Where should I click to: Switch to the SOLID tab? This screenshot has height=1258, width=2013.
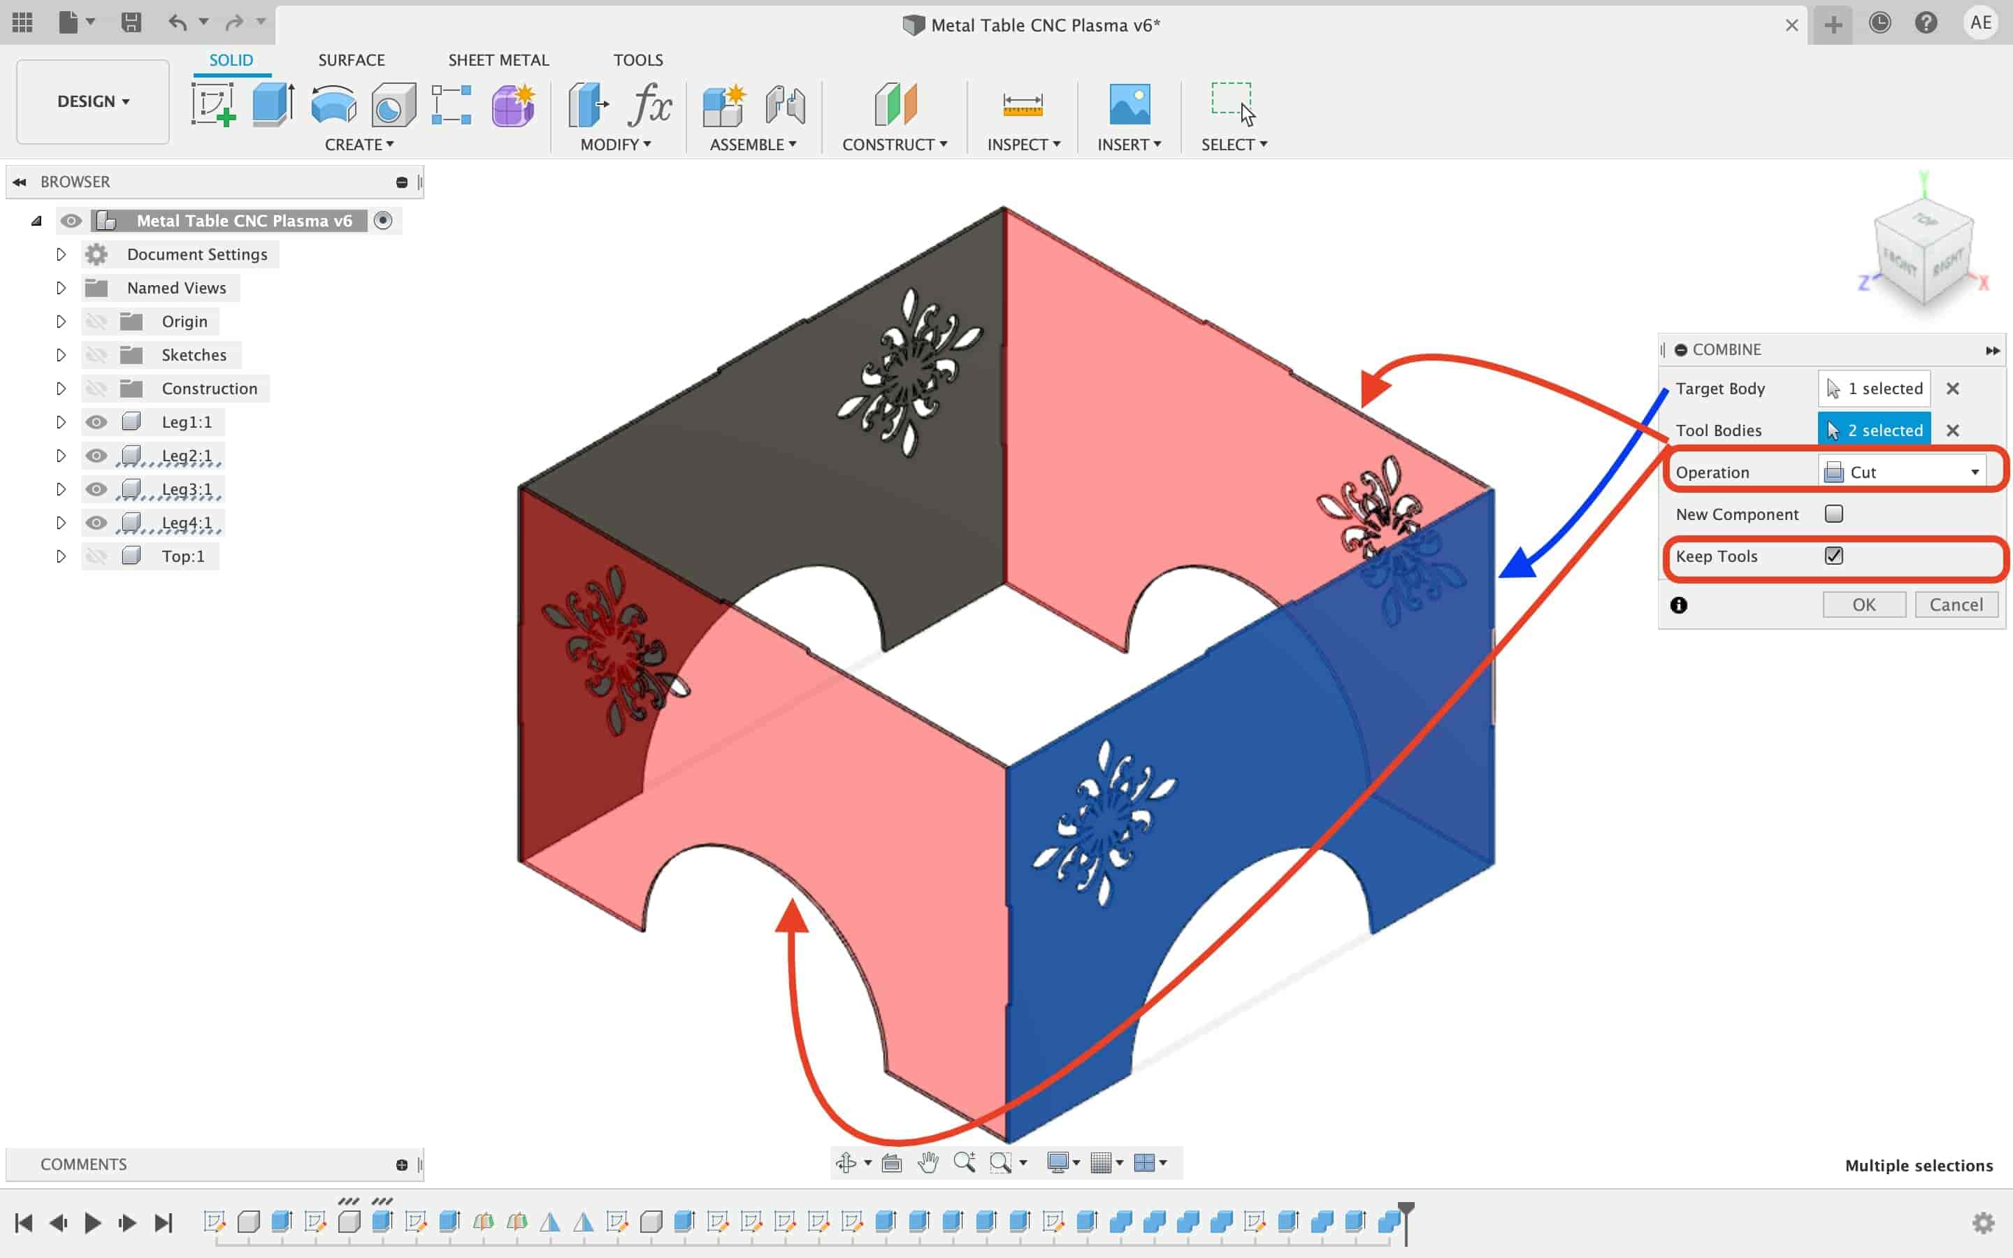pos(231,60)
